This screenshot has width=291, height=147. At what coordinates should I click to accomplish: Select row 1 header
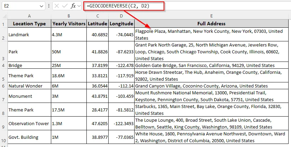(x=4, y=24)
